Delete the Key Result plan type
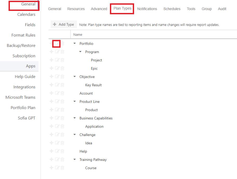 point(62,85)
